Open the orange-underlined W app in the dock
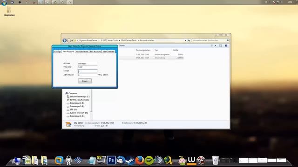 coord(191,160)
